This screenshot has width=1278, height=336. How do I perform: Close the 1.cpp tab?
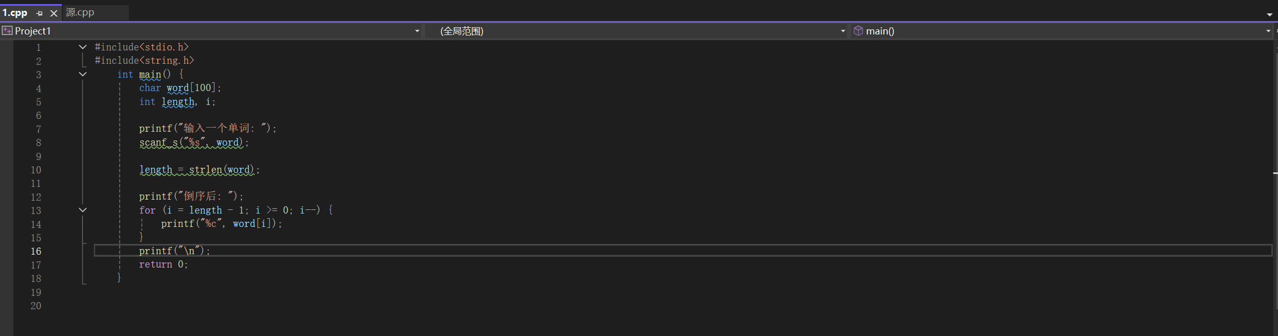(54, 13)
